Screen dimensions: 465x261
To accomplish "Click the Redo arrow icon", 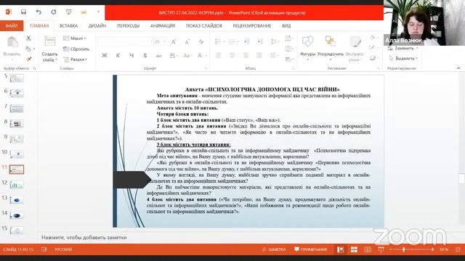I will pos(53,12).
